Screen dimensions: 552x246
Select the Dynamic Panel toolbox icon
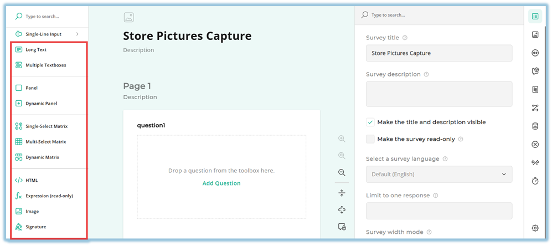click(x=19, y=104)
